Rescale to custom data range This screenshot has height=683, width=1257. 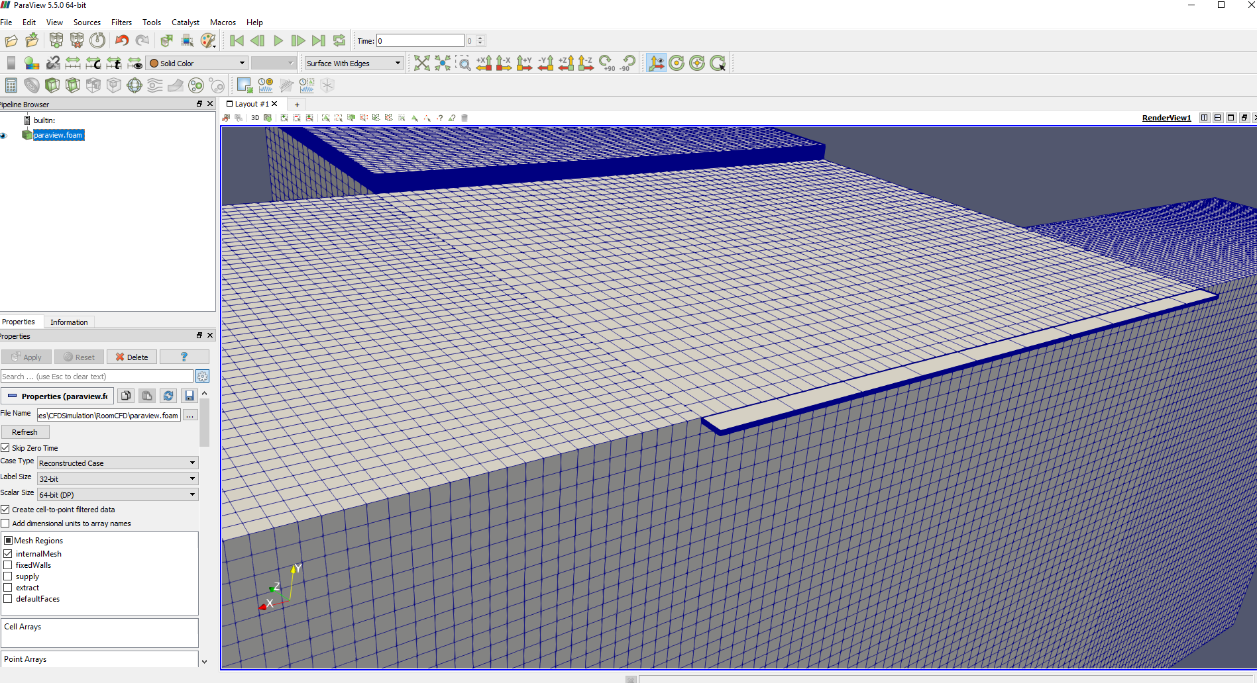[93, 63]
